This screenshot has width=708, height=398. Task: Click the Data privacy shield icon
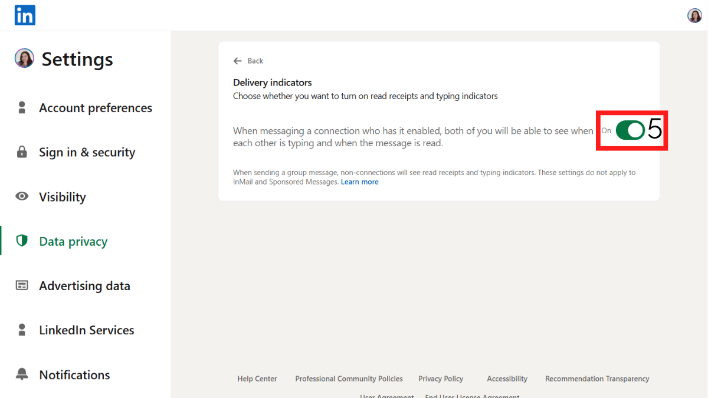22,241
